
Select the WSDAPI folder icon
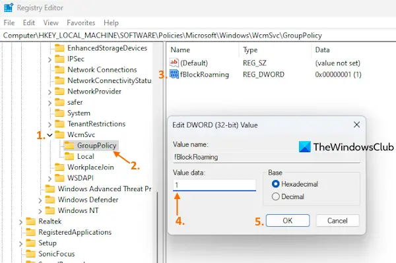pyautogui.click(x=59, y=178)
